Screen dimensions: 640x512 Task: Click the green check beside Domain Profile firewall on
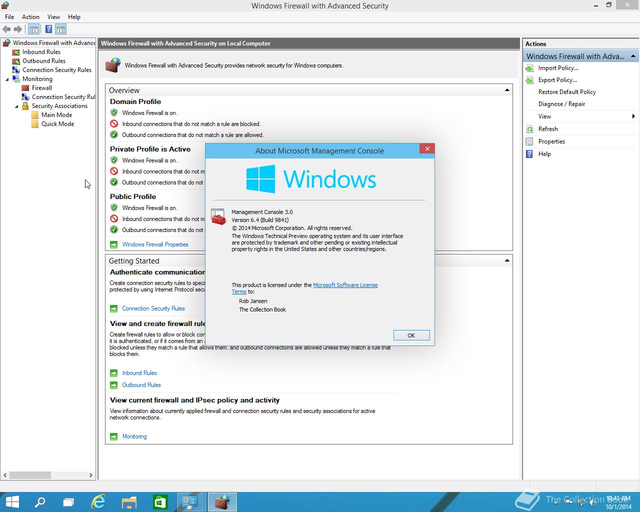tap(114, 113)
